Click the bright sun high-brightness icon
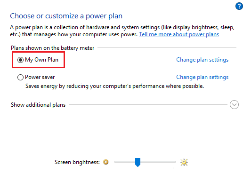The width and height of the screenshot is (243, 173). 184,162
